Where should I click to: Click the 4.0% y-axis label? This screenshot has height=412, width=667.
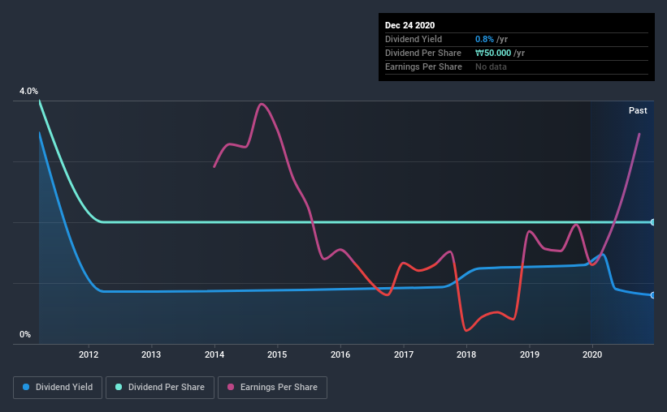pyautogui.click(x=28, y=91)
